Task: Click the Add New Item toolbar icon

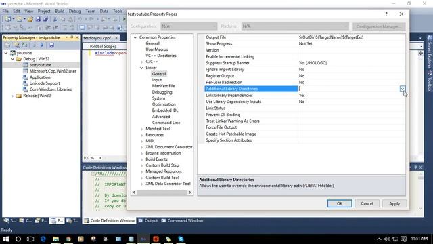Action: coord(20,19)
